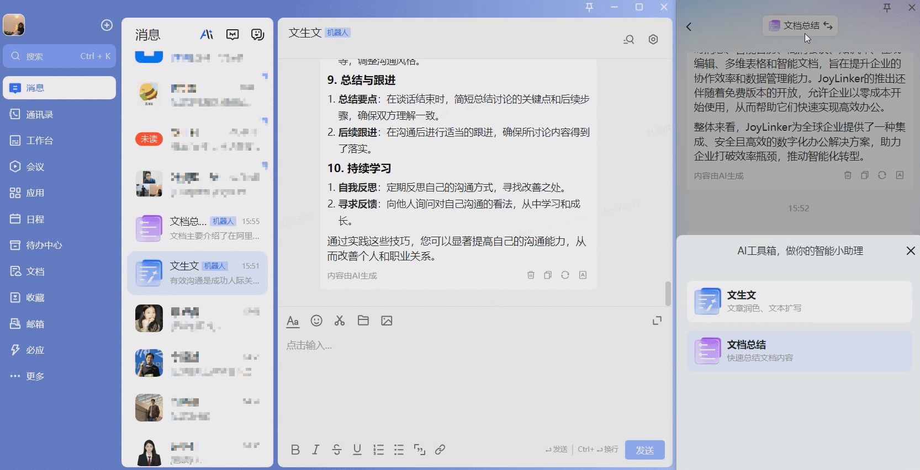The height and width of the screenshot is (470, 920).
Task: Copy the AI reply in 文生文 chat
Action: coord(548,275)
